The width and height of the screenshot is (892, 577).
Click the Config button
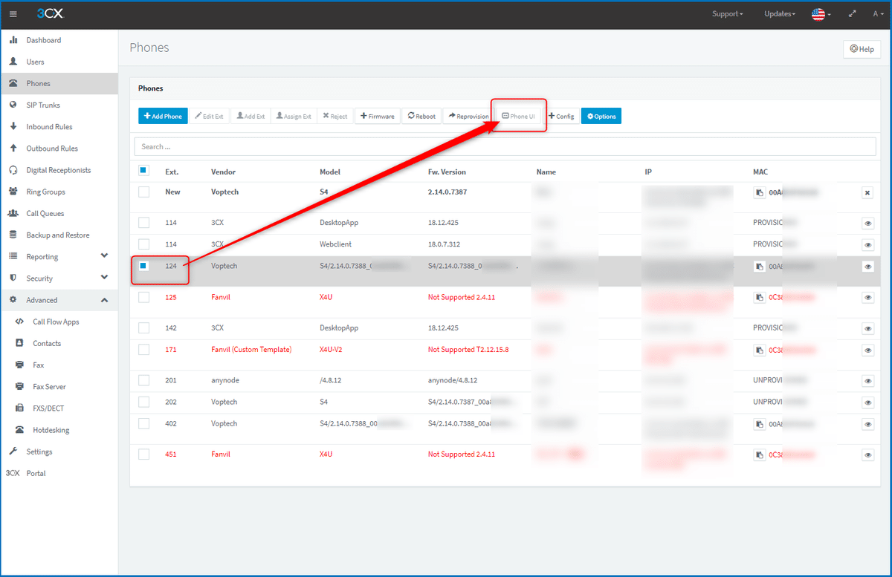point(561,116)
